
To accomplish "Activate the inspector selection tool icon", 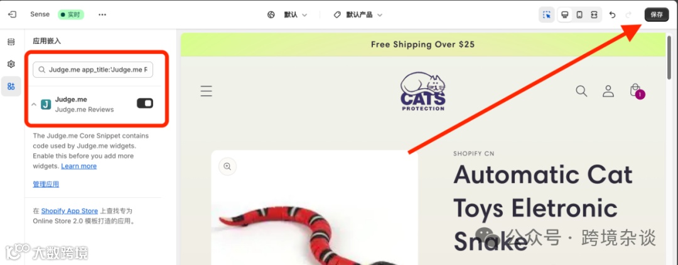I will click(x=547, y=14).
